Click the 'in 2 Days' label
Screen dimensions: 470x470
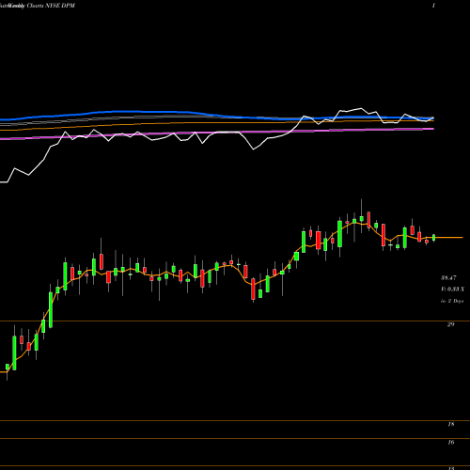click(x=452, y=301)
